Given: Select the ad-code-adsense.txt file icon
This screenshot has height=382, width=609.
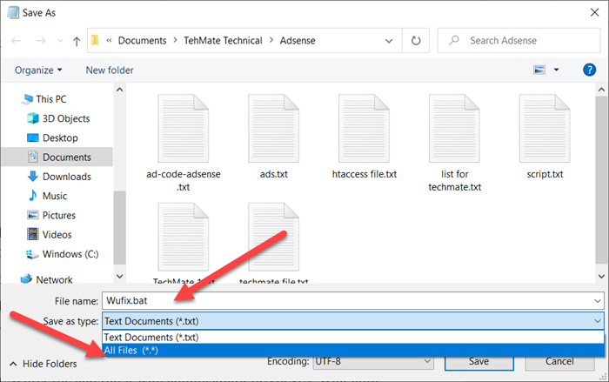Looking at the screenshot, I should pyautogui.click(x=184, y=128).
